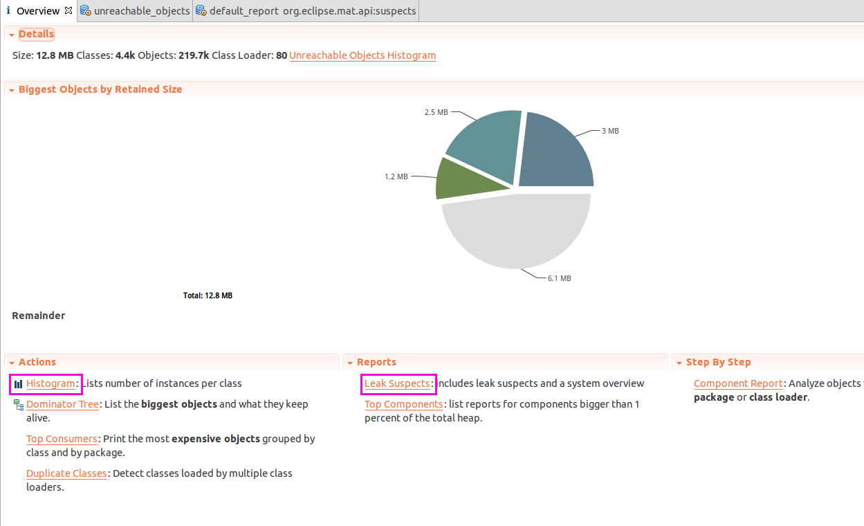The height and width of the screenshot is (526, 864).
Task: Click the '3 MB' pie label
Action: pyautogui.click(x=609, y=131)
